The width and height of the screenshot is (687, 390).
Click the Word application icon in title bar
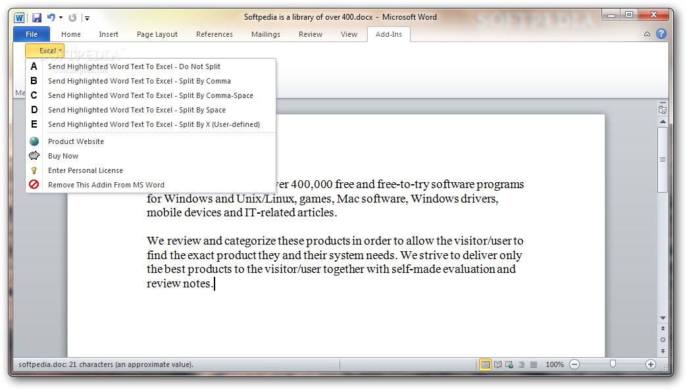click(19, 18)
